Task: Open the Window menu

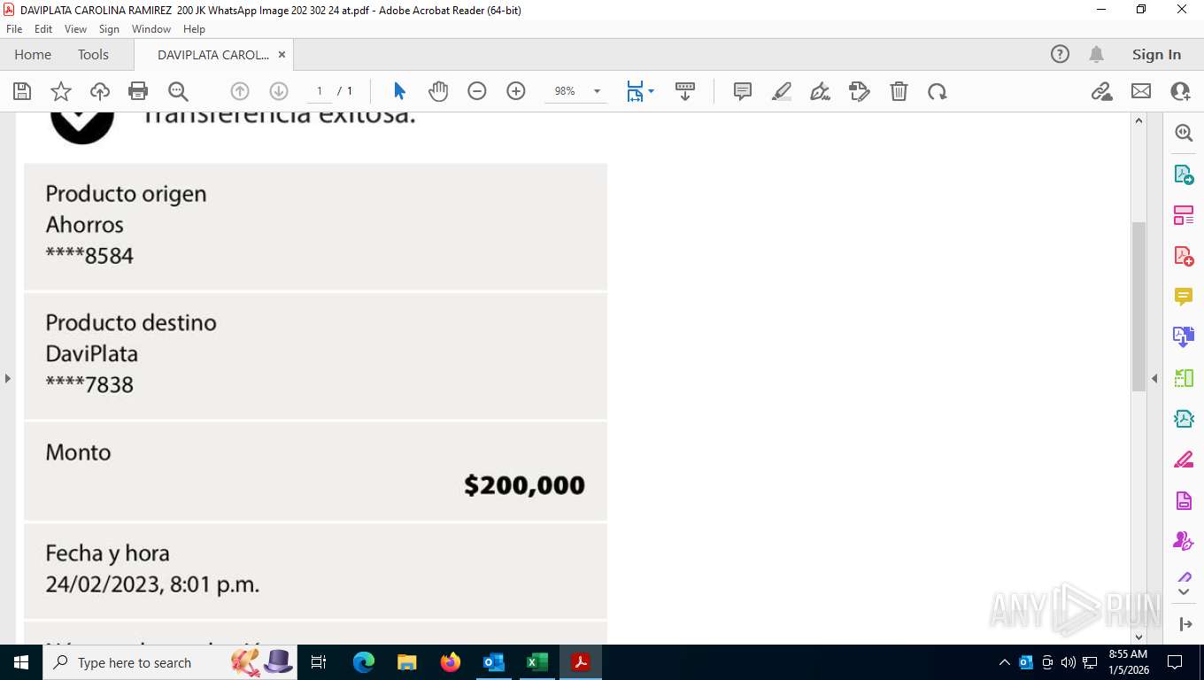Action: point(151,29)
